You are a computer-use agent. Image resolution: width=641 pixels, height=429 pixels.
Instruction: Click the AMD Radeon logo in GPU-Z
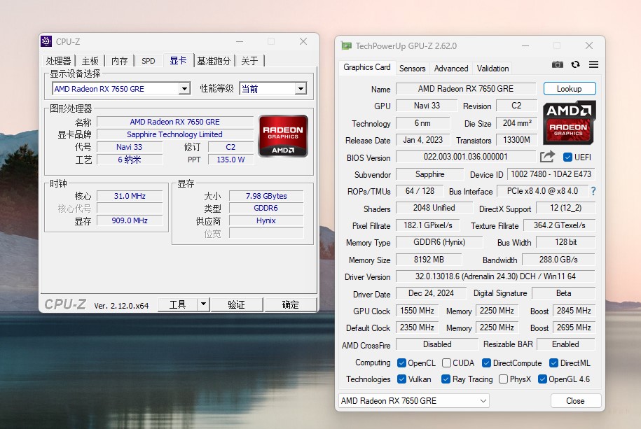coord(569,122)
